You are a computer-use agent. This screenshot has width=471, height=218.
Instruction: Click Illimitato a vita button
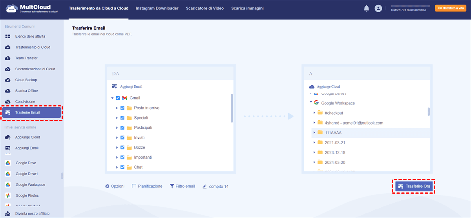451,8
